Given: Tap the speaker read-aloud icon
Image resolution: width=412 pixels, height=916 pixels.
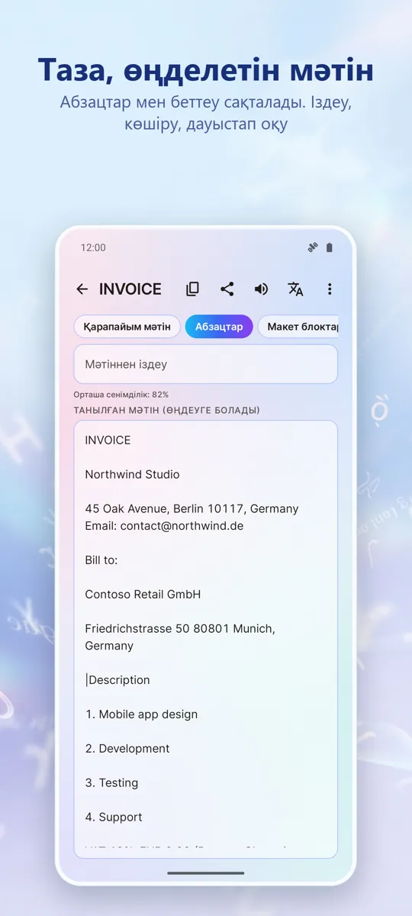Looking at the screenshot, I should (x=261, y=289).
